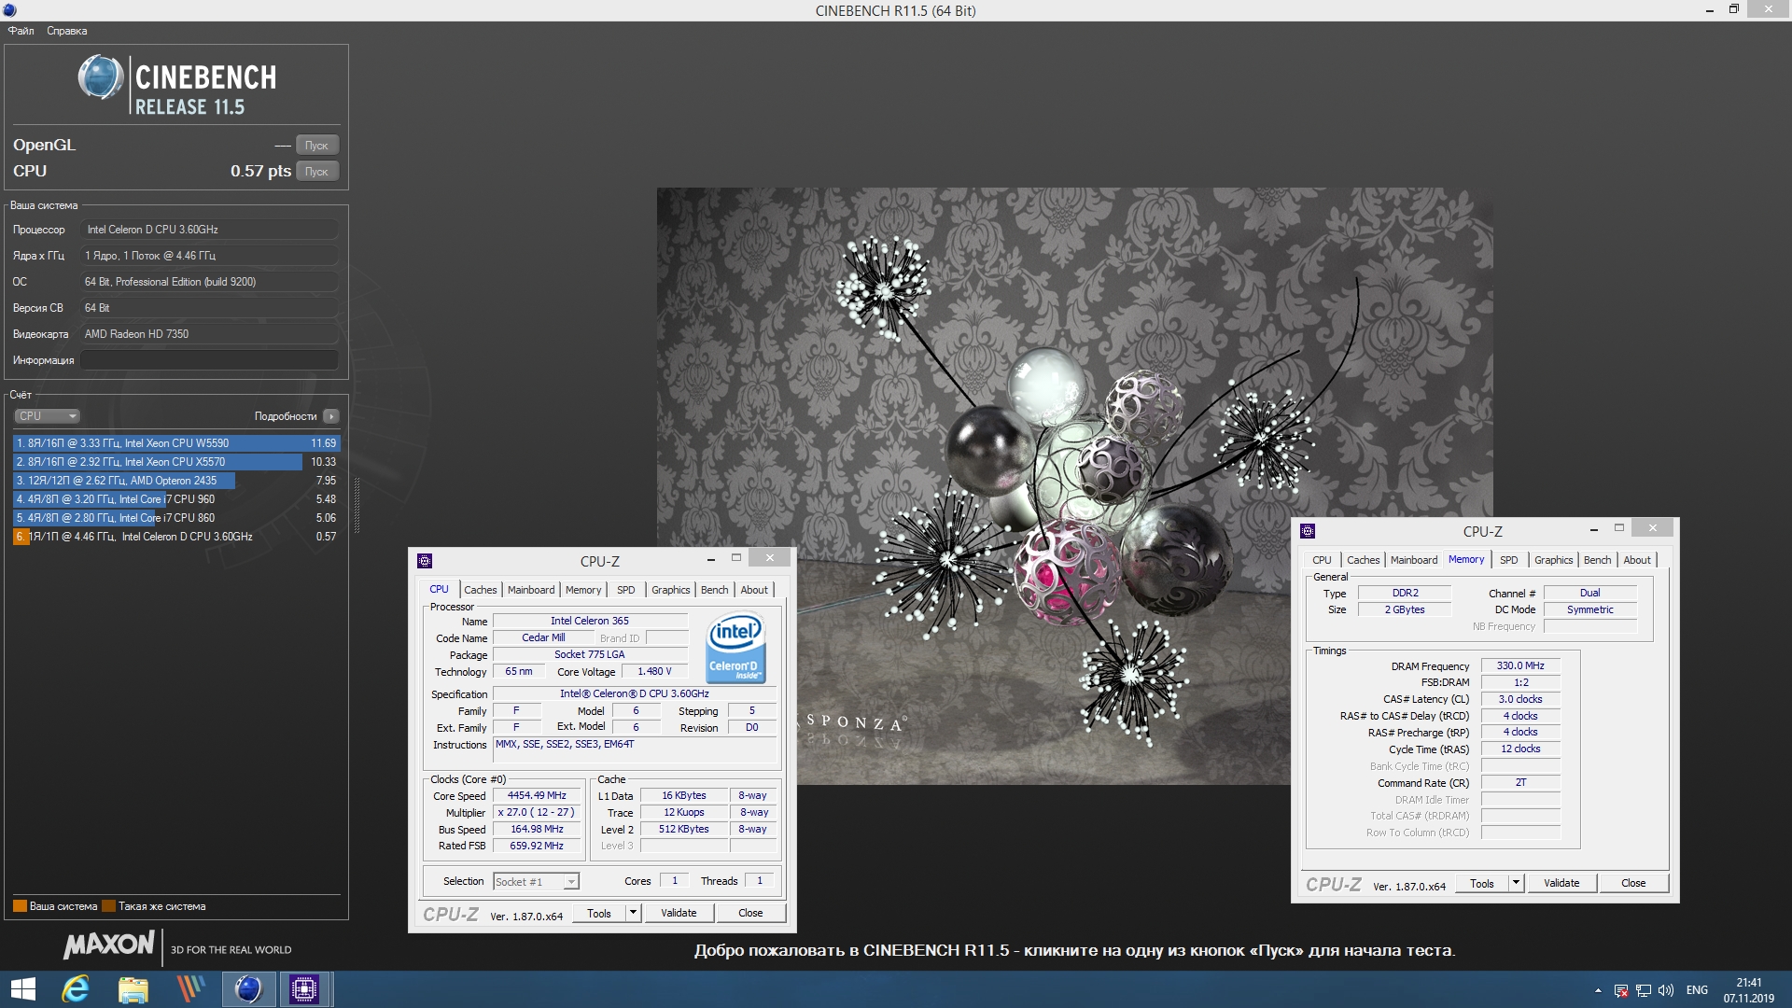Select the AMD Opteron 2435 ranking row
The image size is (1792, 1008).
[176, 481]
